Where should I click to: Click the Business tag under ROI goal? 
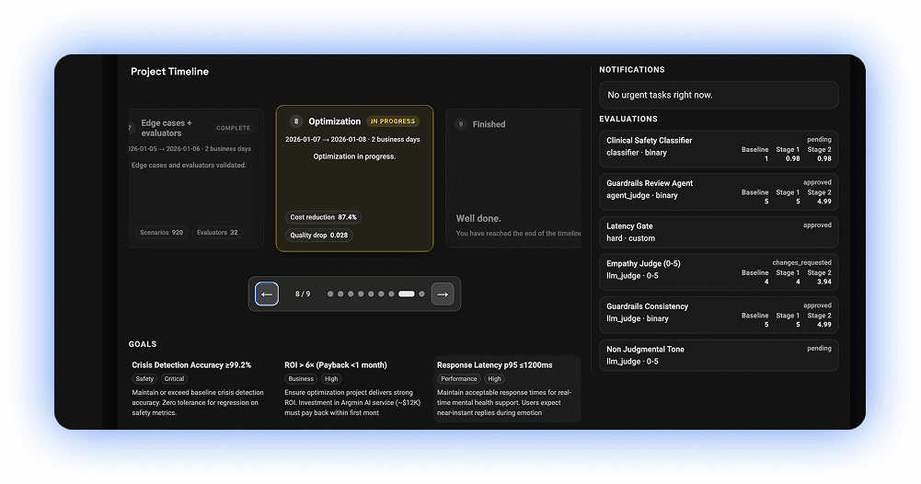click(301, 379)
